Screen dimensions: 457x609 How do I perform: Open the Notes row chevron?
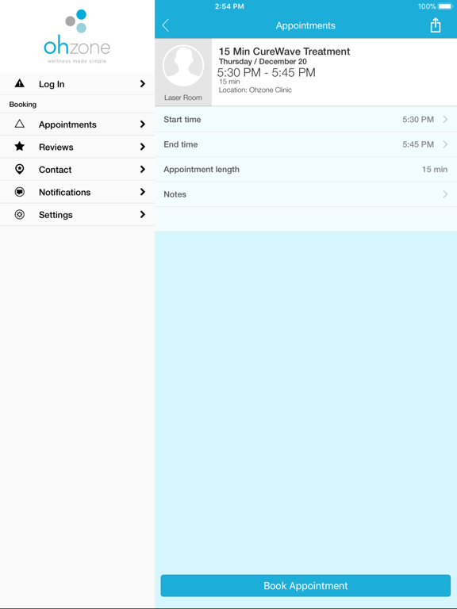coord(445,193)
